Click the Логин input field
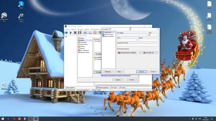 [127, 40]
